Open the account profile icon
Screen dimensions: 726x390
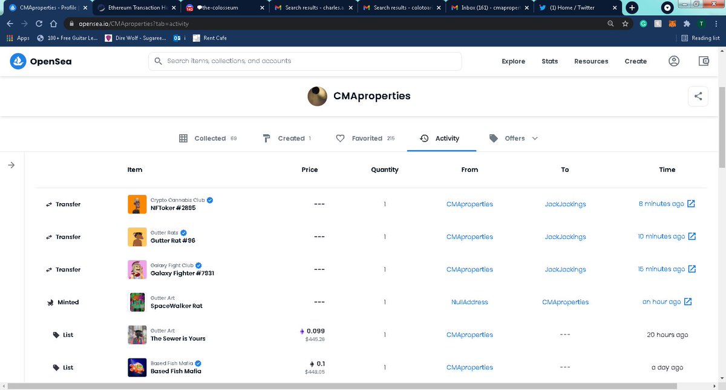point(674,61)
